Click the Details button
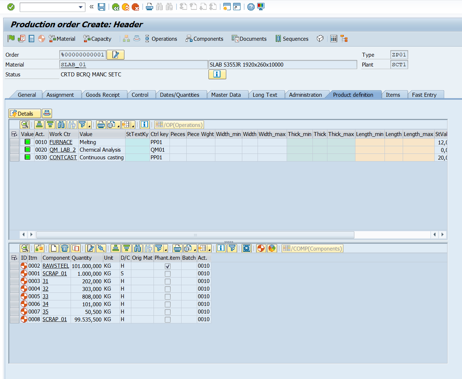 pyautogui.click(x=25, y=113)
